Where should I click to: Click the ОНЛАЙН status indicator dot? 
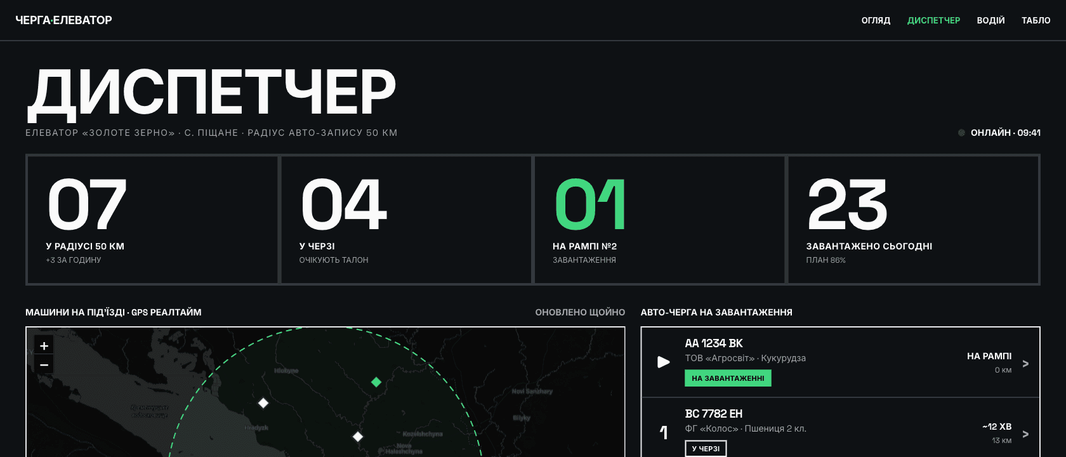pos(961,133)
